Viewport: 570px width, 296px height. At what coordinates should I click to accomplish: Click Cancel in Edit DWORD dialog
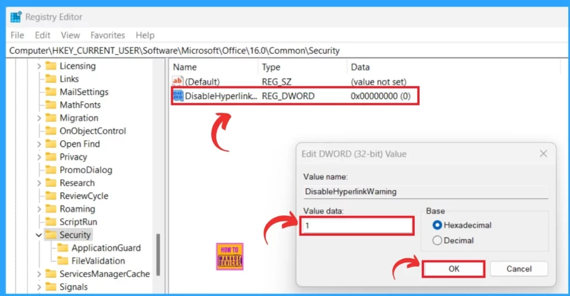(x=519, y=269)
